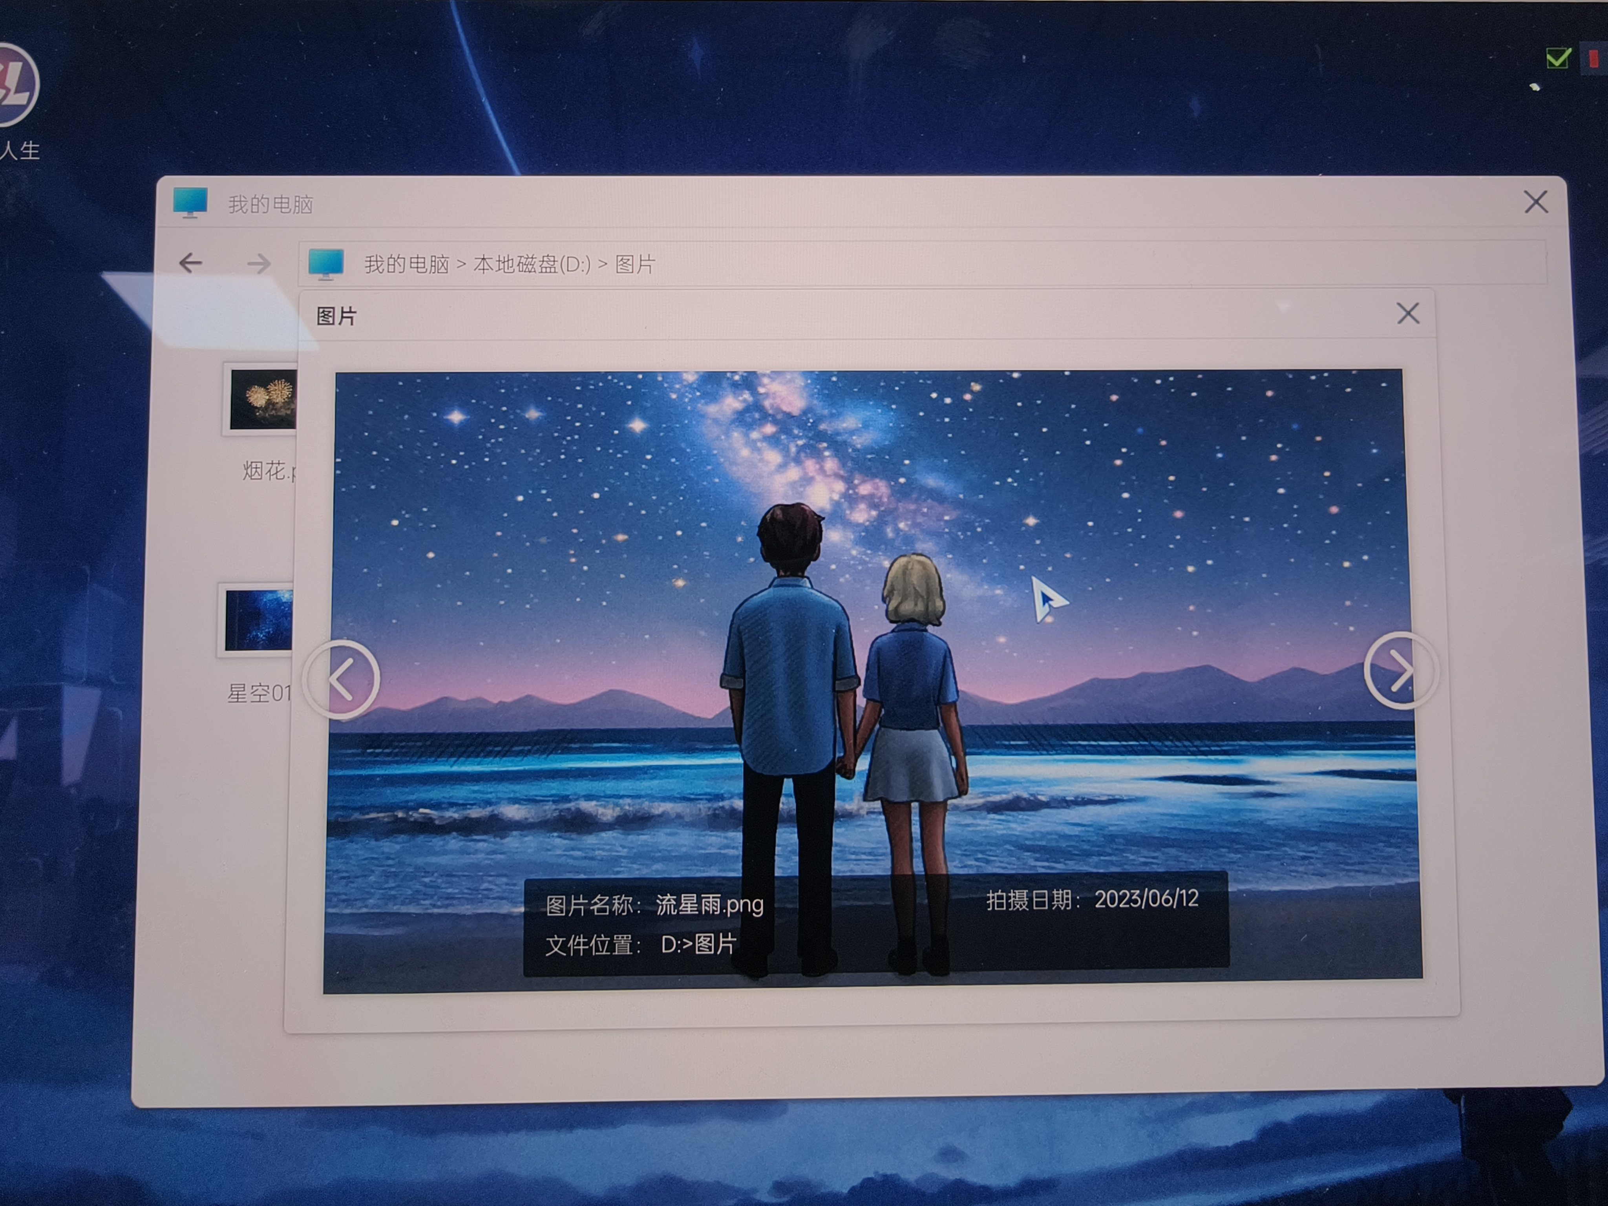Click the 拍摄日期 2023/06/12 date text
This screenshot has height=1206, width=1608.
point(1092,900)
